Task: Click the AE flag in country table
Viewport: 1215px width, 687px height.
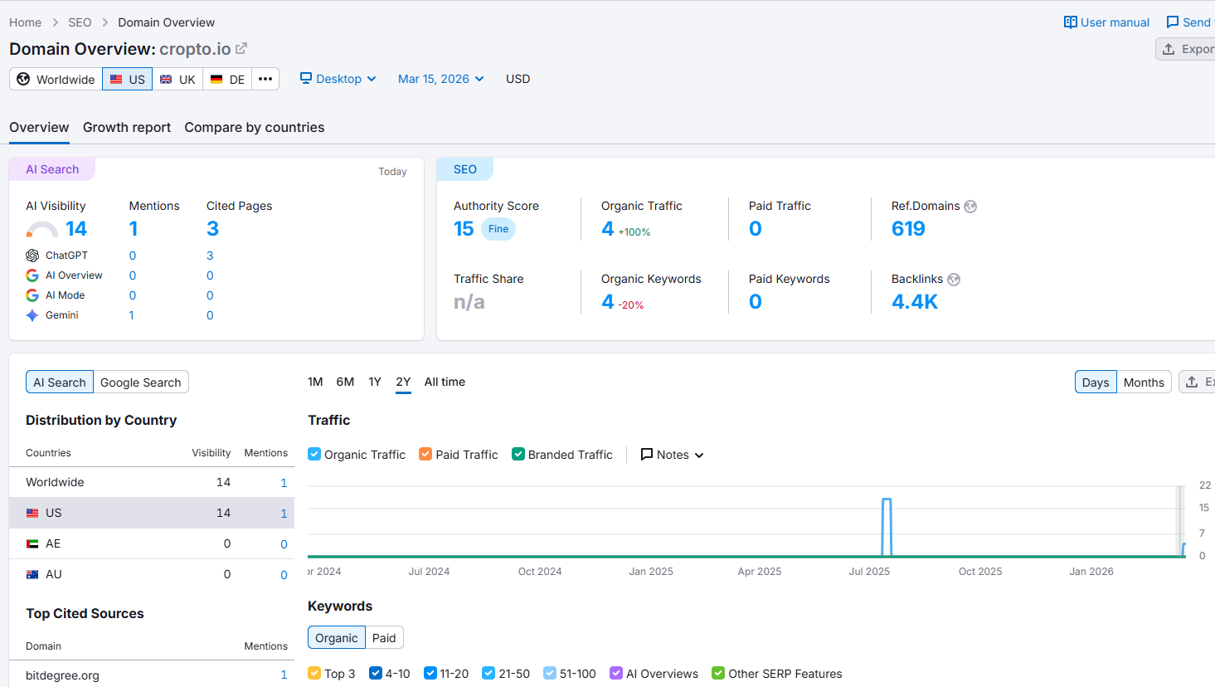Action: 32,544
